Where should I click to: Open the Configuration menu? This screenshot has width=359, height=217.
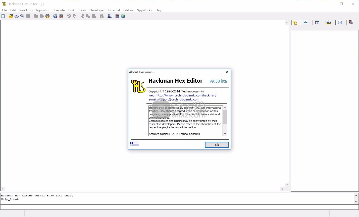[x=40, y=10]
